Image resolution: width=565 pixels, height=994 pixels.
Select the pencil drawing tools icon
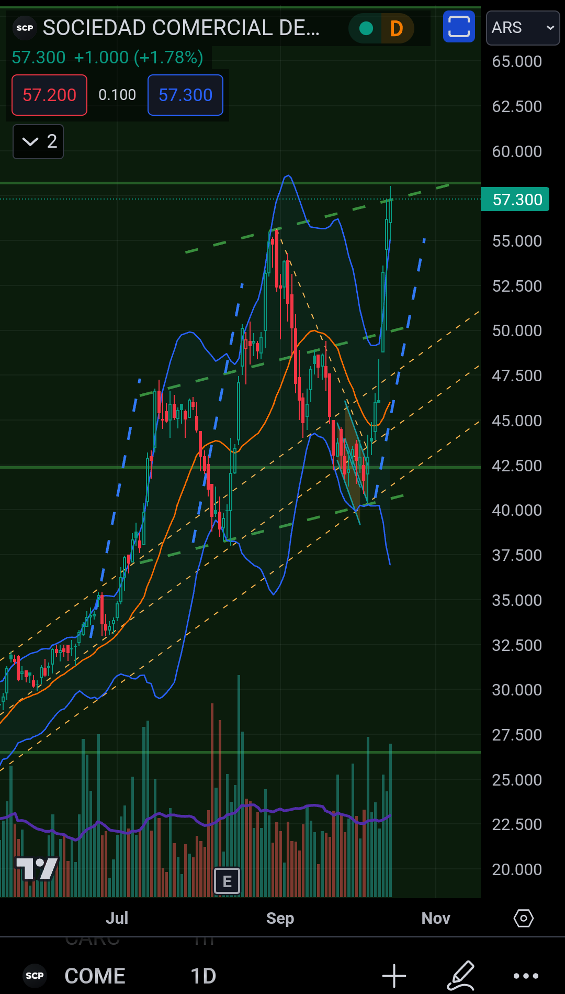[460, 976]
